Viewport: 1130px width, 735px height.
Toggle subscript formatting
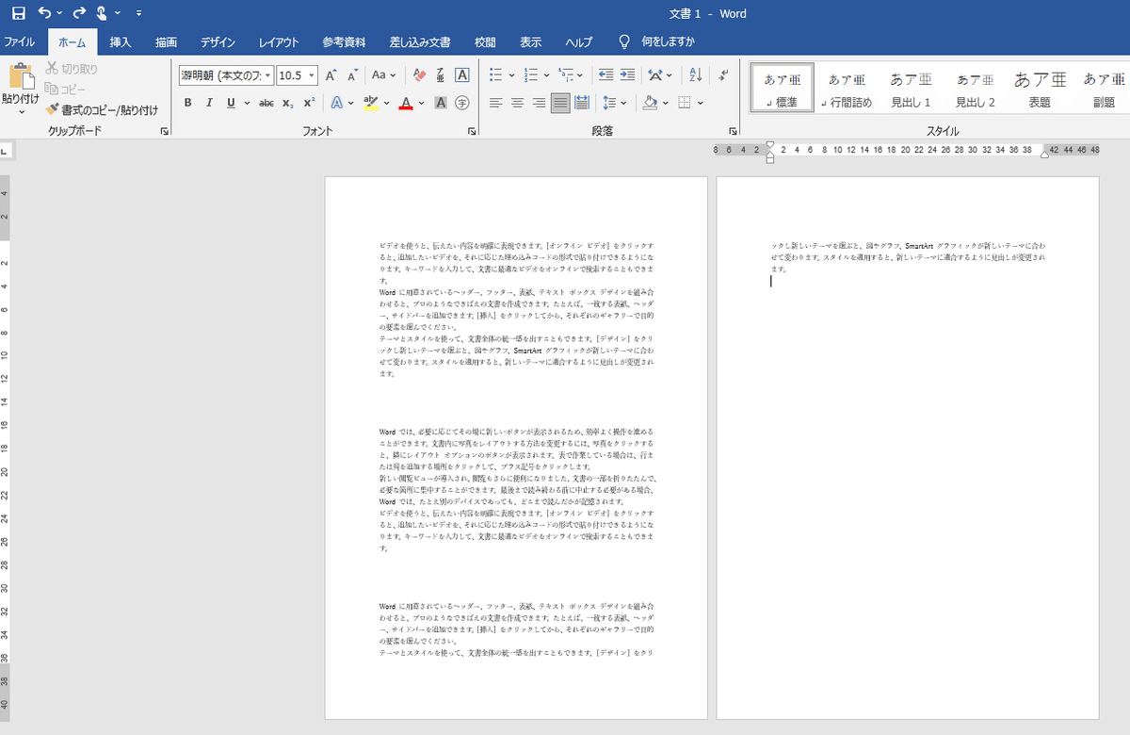(x=287, y=101)
